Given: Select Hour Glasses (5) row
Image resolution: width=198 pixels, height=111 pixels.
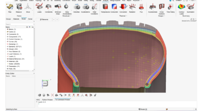Looking at the screenshot, I should 15,51.
